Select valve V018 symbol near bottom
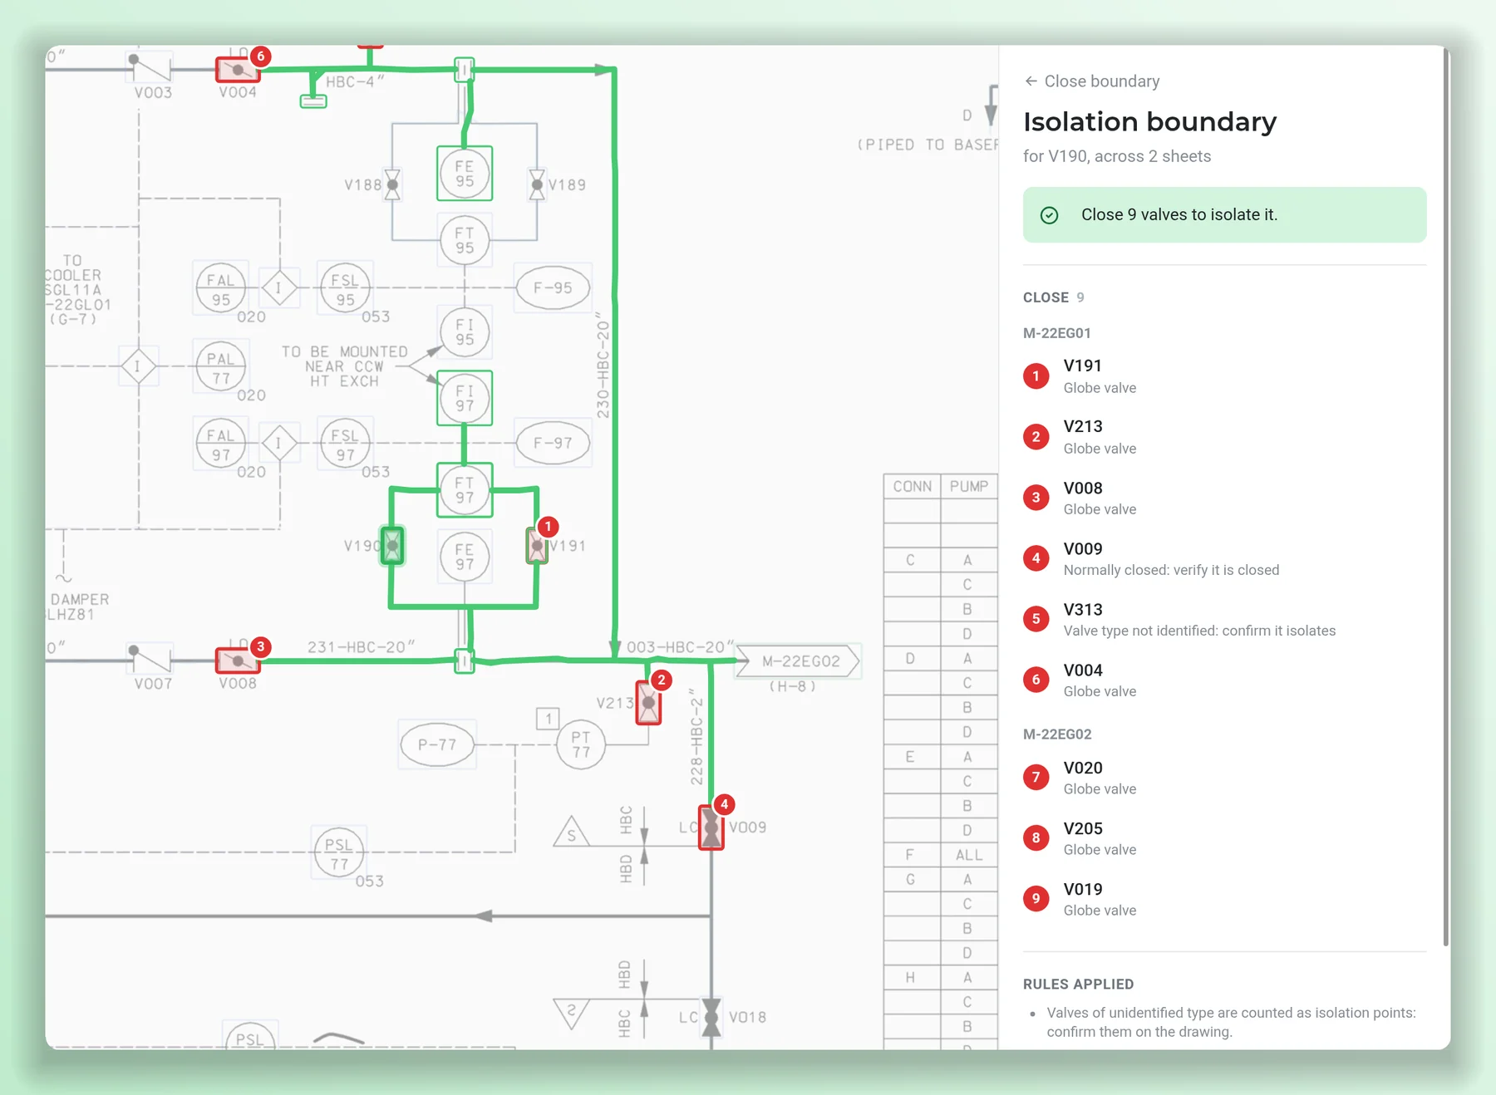 click(x=711, y=1017)
